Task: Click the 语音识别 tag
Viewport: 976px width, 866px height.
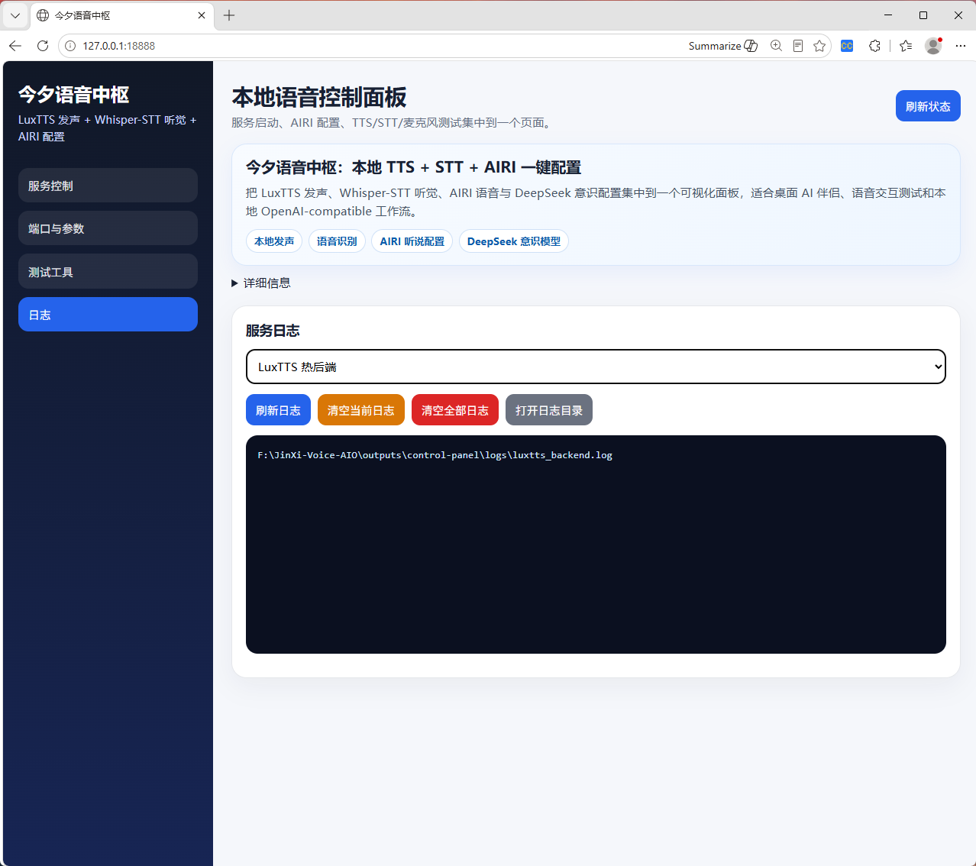Action: tap(337, 241)
